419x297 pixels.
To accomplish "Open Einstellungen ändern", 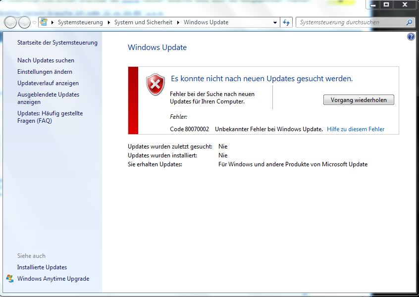I will point(45,72).
